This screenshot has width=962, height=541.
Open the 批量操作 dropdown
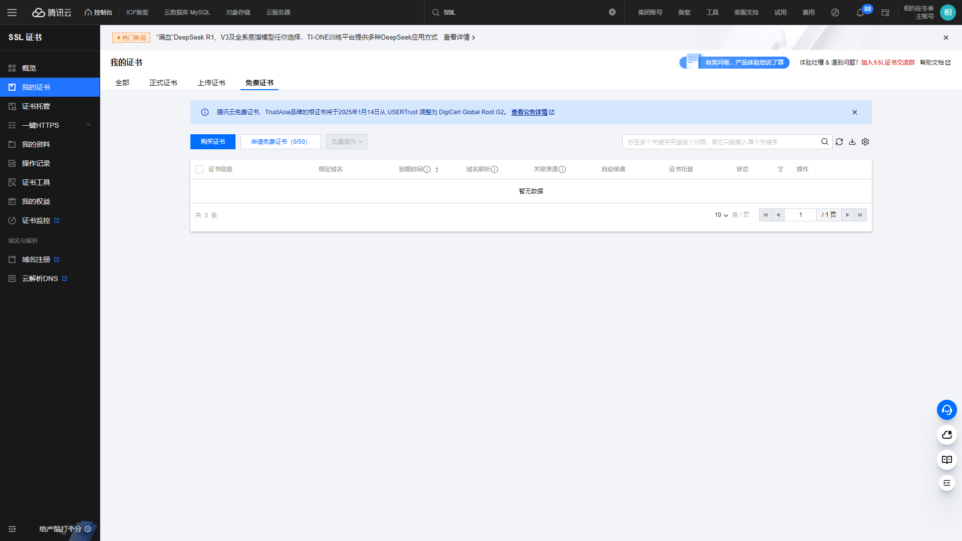347,142
